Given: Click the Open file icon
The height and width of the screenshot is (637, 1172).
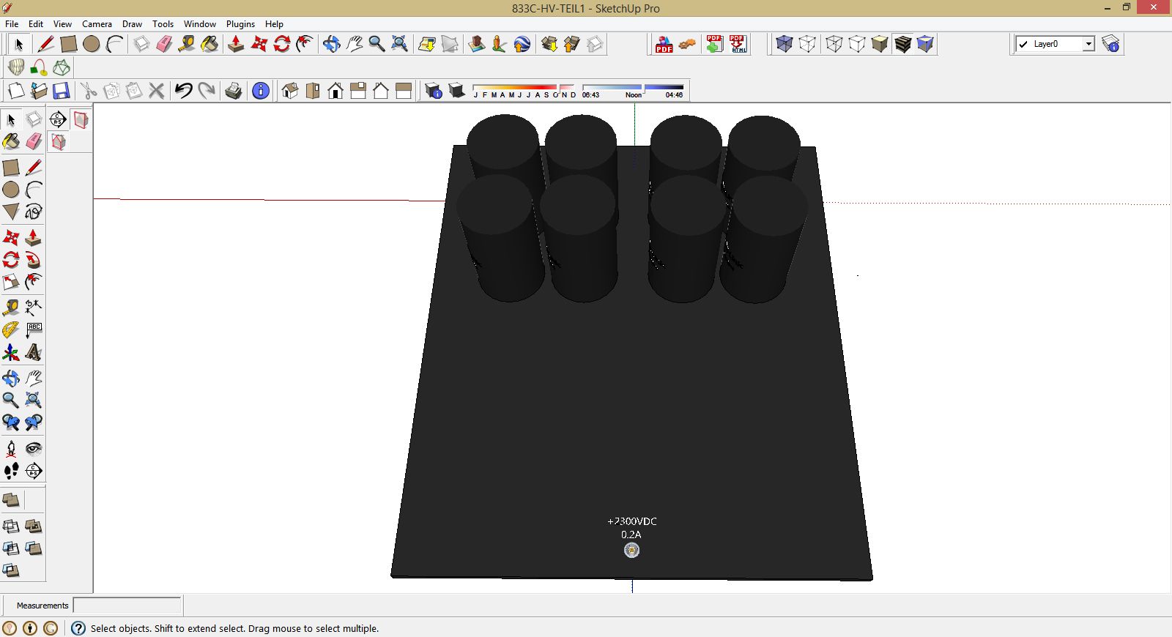Looking at the screenshot, I should click(39, 91).
